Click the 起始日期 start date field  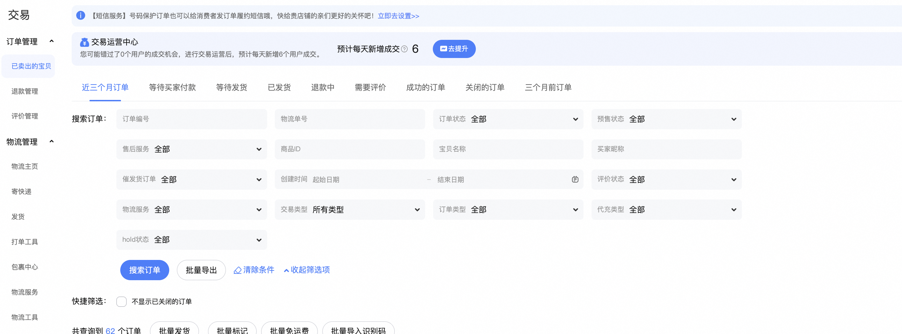click(368, 180)
